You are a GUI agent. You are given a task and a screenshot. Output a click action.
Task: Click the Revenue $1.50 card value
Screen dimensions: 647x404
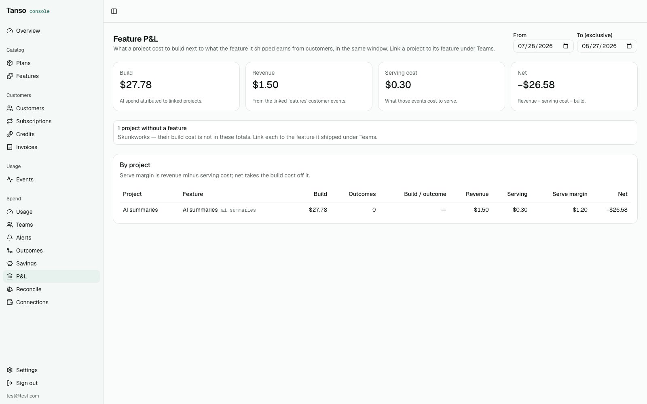(x=265, y=85)
